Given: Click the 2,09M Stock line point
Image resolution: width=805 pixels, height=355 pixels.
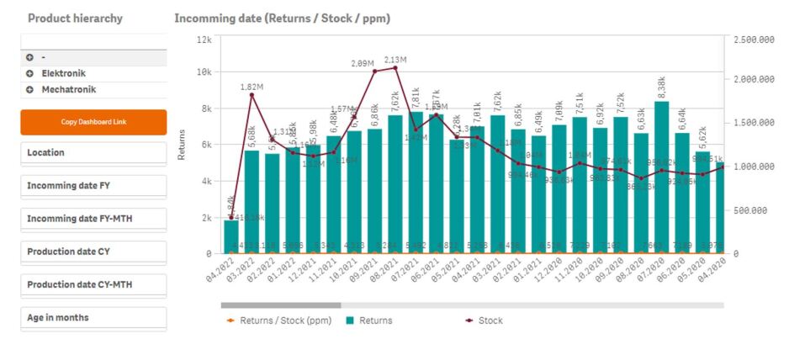Looking at the screenshot, I should click(374, 71).
